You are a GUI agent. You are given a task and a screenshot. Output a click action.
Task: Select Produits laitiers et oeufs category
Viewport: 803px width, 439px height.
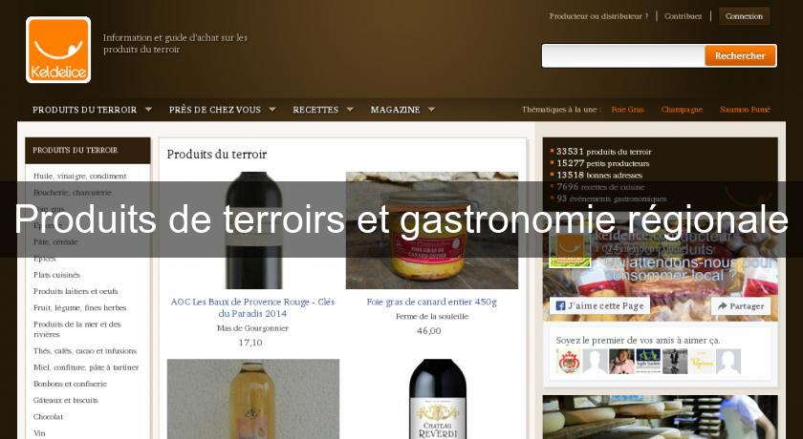click(76, 291)
